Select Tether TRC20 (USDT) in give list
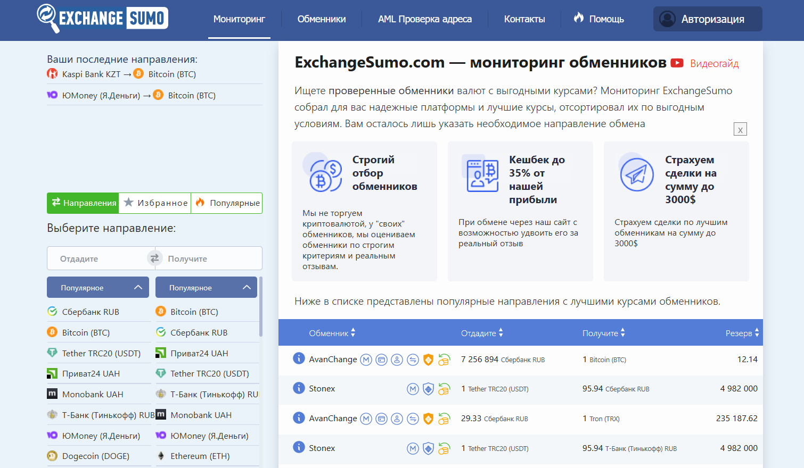The height and width of the screenshot is (468, 804). tap(99, 353)
